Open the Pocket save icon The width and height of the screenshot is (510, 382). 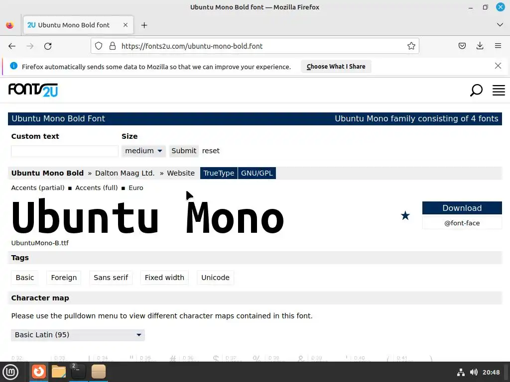462,46
